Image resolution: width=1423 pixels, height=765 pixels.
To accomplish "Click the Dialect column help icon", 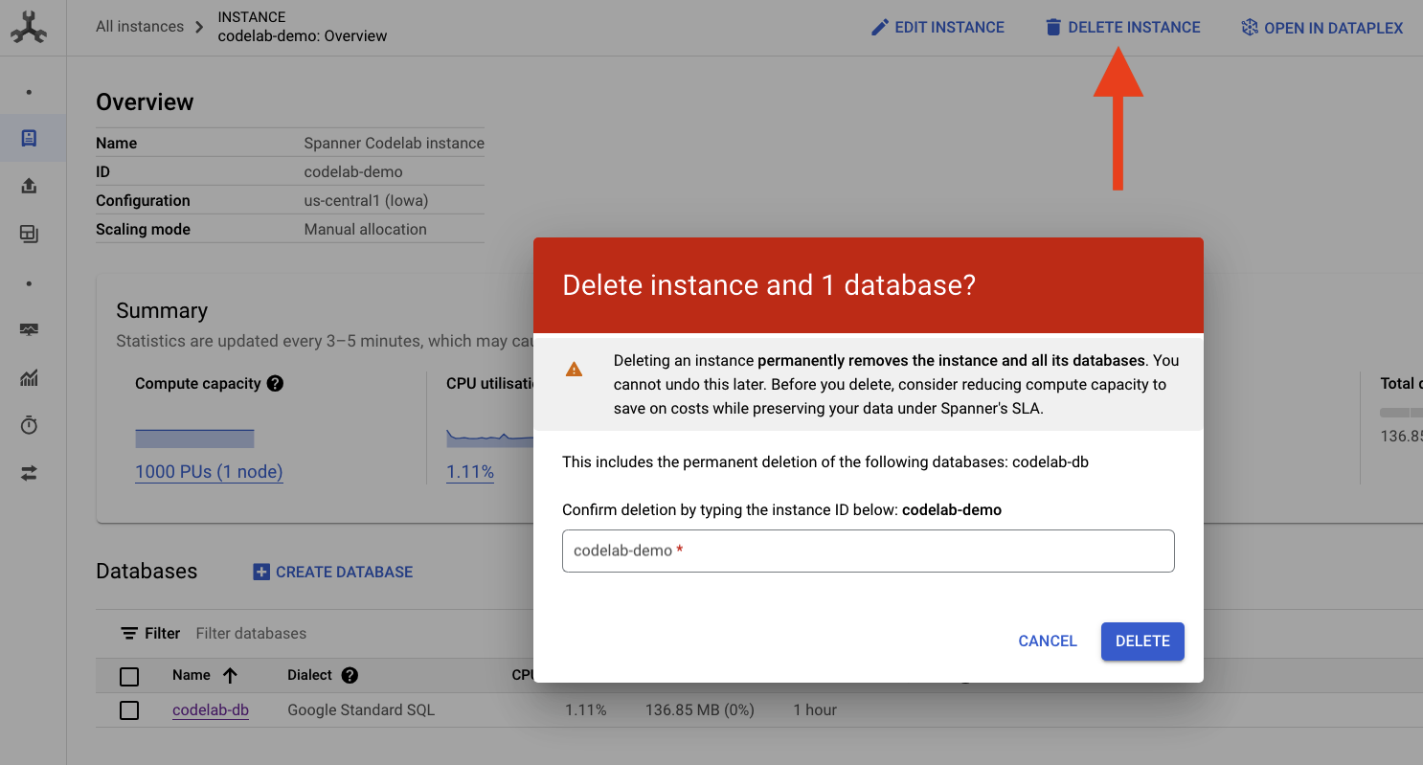I will click(x=350, y=675).
